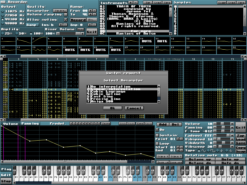
Task: Click muted channel 10 scope
Action: click(147, 41)
